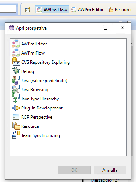Viewport: 136px width, 182px height.
Task: Click the Java (valore predefinito) icon
Action: (16, 80)
